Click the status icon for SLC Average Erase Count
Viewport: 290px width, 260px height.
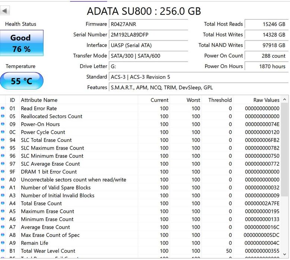[3, 164]
